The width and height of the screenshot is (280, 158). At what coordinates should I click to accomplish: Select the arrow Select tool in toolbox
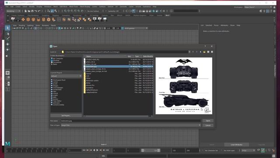click(7, 28)
